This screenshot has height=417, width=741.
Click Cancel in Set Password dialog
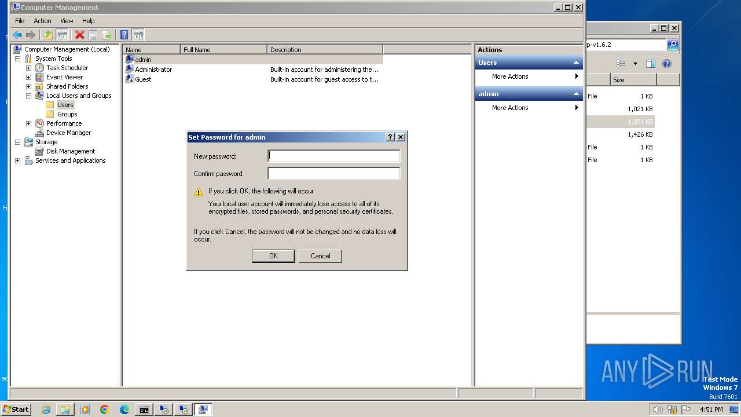[320, 256]
